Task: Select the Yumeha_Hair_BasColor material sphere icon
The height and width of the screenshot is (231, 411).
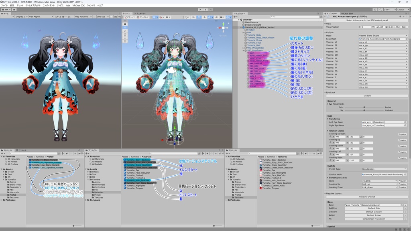Action: [x=125, y=180]
